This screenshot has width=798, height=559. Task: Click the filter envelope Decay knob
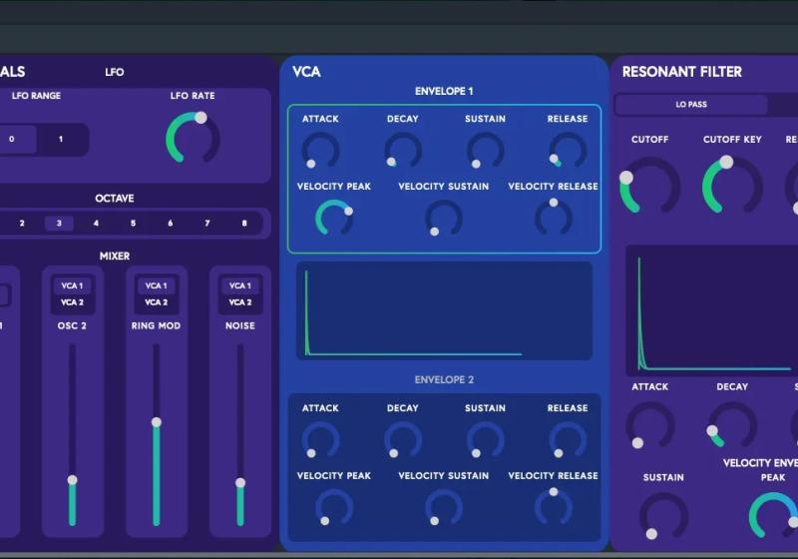732,425
